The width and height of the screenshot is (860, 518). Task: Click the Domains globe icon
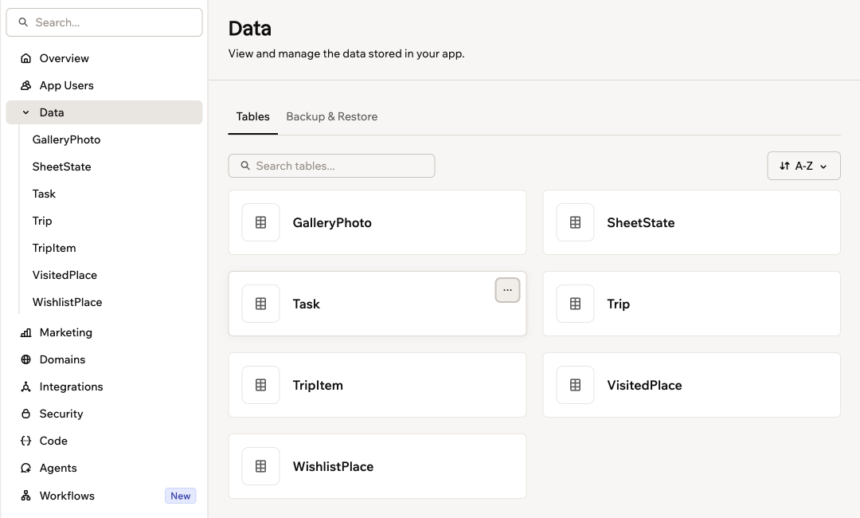25,359
